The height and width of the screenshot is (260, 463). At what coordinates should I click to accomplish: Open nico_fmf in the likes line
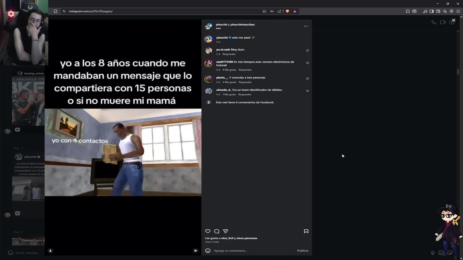coord(227,238)
